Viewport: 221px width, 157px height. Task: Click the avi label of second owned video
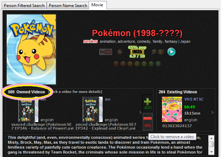[108, 100]
